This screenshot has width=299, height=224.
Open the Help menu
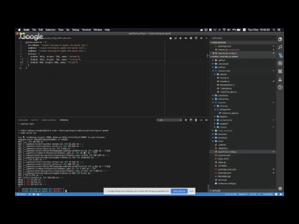107,30
